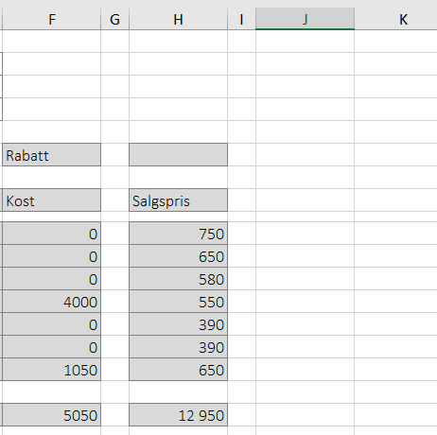Viewport: 437px width, 435px height.
Task: Select column F header
Action: click(x=52, y=19)
